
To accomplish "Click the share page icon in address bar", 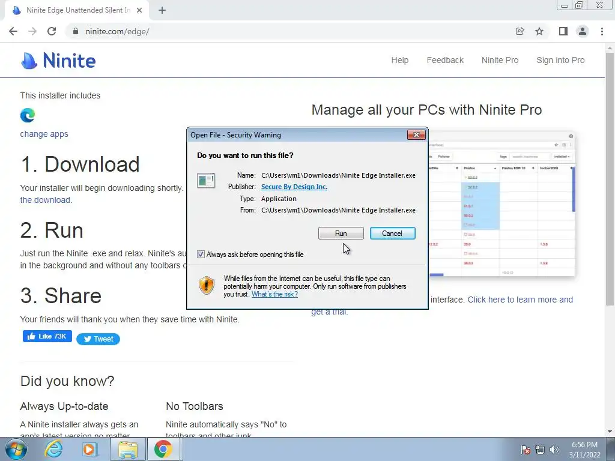I will pyautogui.click(x=520, y=31).
